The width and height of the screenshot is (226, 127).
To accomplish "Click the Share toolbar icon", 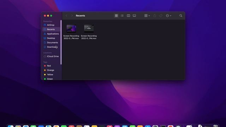I will (x=155, y=16).
